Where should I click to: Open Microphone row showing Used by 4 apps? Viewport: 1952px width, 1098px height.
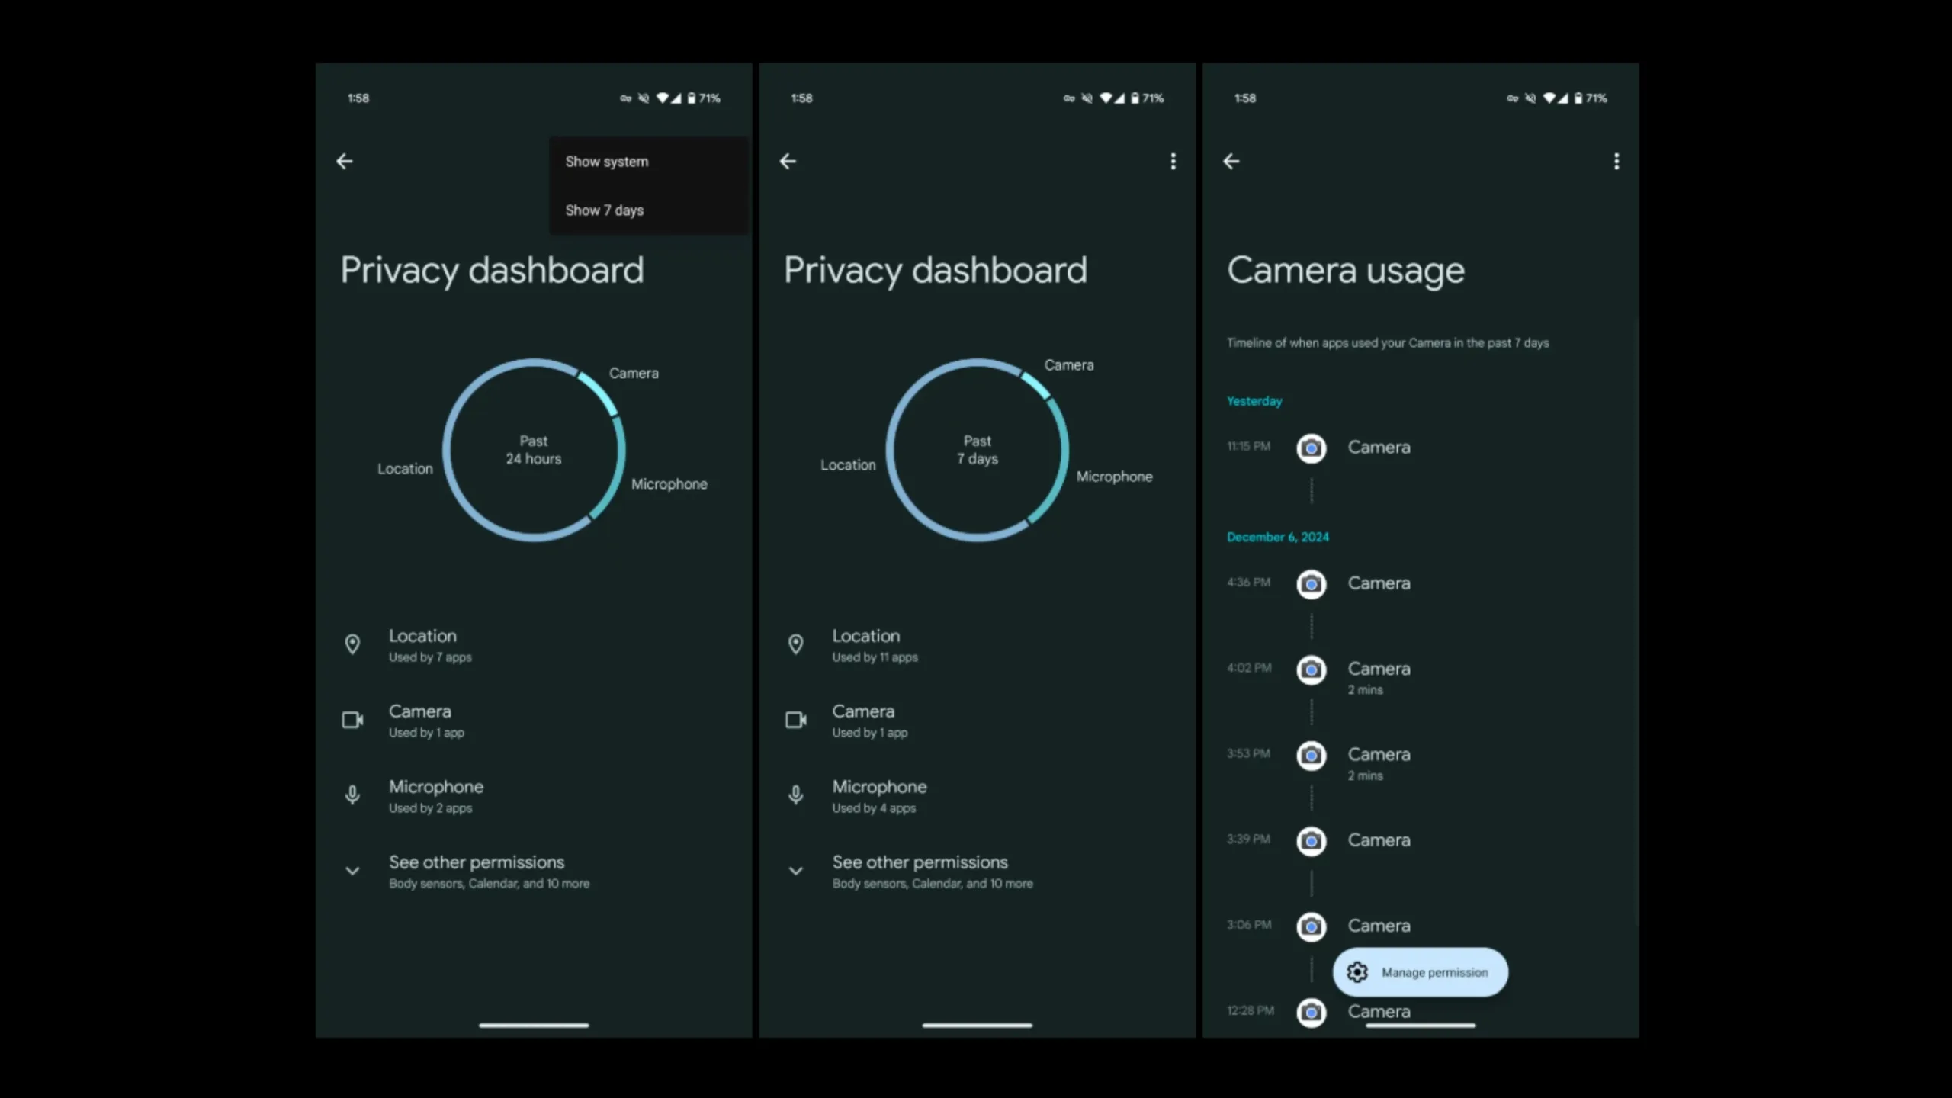(x=977, y=795)
